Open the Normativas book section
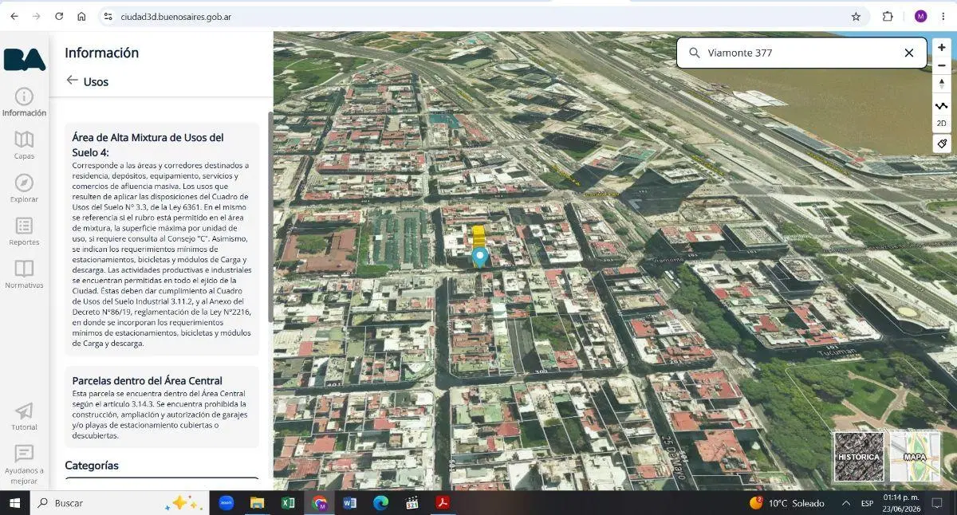 pyautogui.click(x=24, y=274)
